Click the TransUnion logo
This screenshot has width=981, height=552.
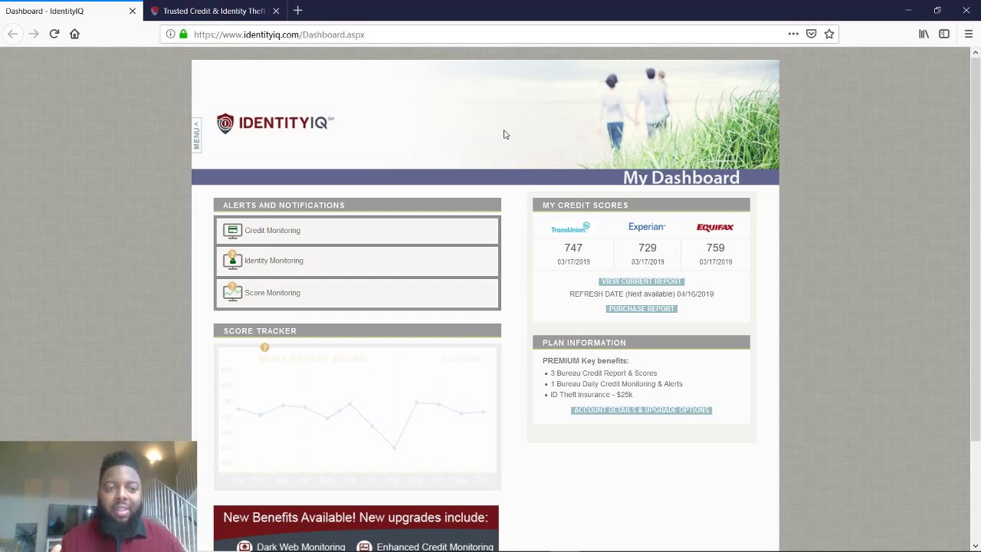point(570,228)
